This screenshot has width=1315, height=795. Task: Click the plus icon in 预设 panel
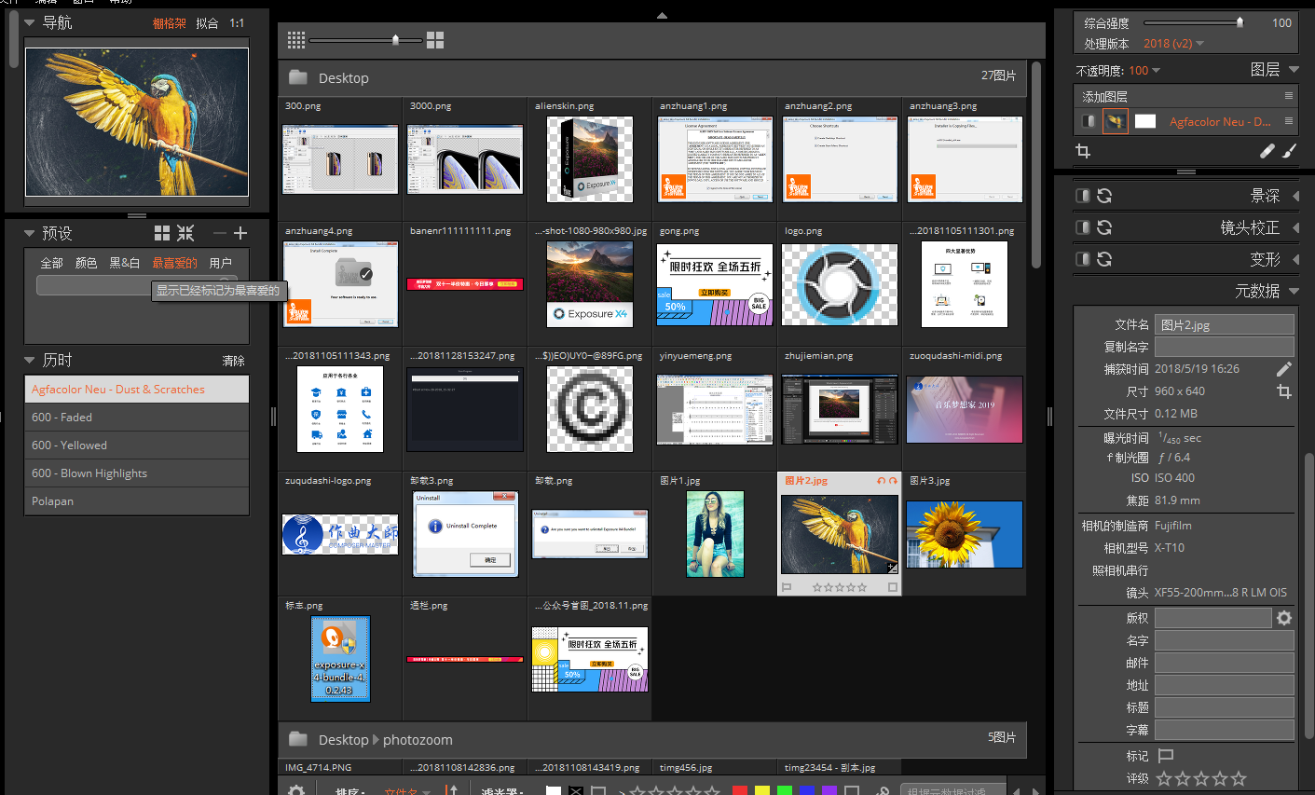click(x=240, y=233)
